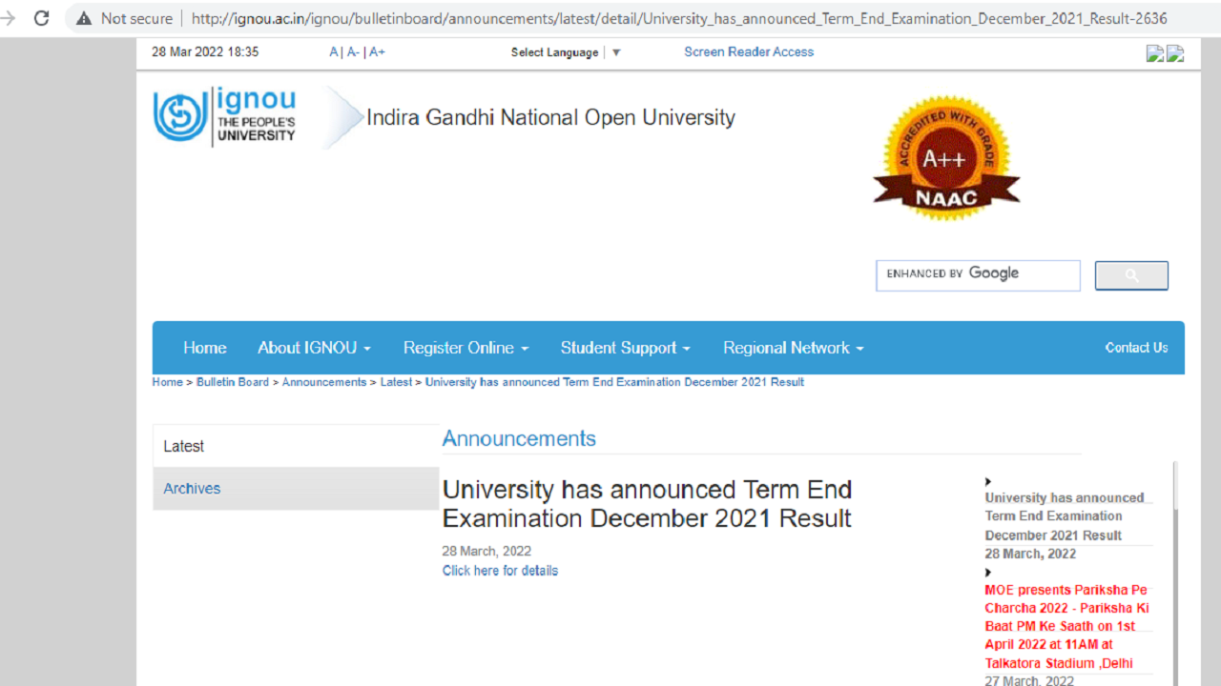Screen dimensions: 1221x686
Task: Set normal font size with A
Action: [x=334, y=52]
